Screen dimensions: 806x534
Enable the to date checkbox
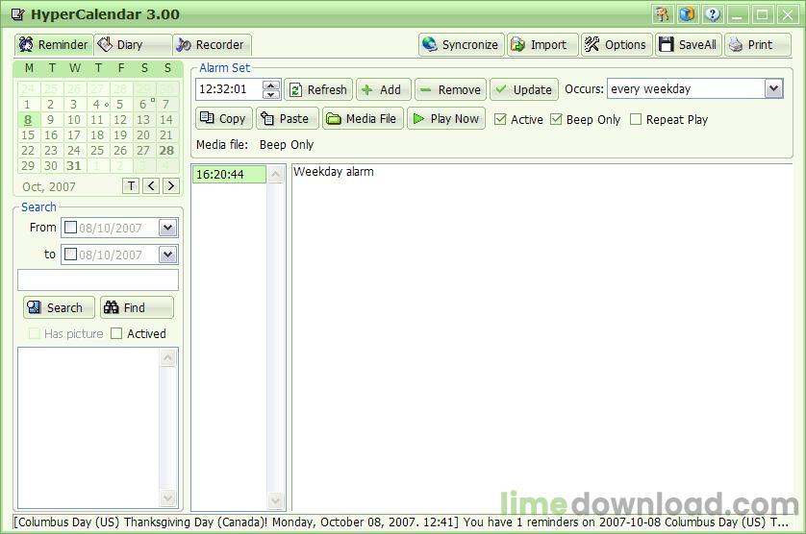[71, 255]
